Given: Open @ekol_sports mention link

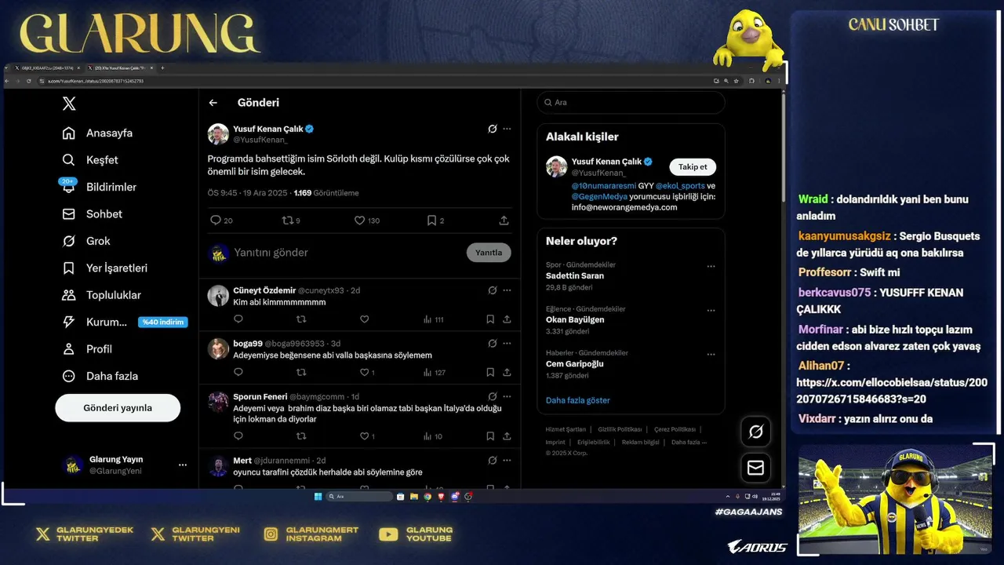Looking at the screenshot, I should coord(680,186).
